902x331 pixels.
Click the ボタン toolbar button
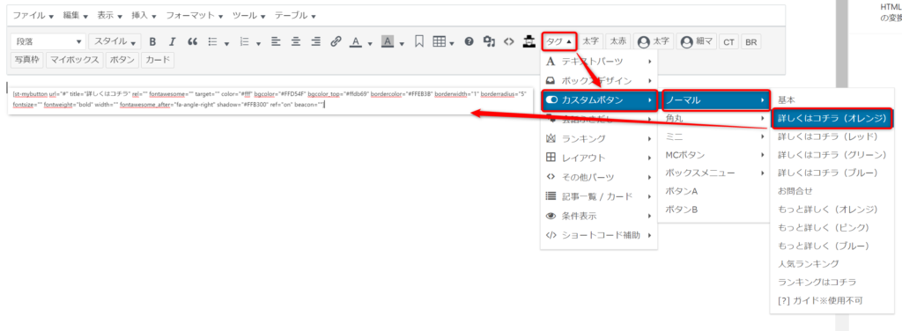122,60
